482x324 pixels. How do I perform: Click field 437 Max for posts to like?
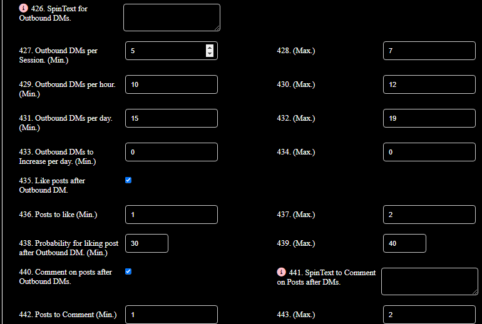click(x=429, y=215)
